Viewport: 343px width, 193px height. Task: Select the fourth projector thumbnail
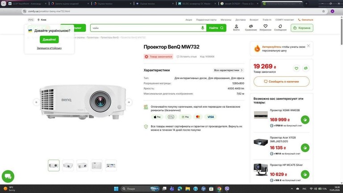(x=96, y=165)
